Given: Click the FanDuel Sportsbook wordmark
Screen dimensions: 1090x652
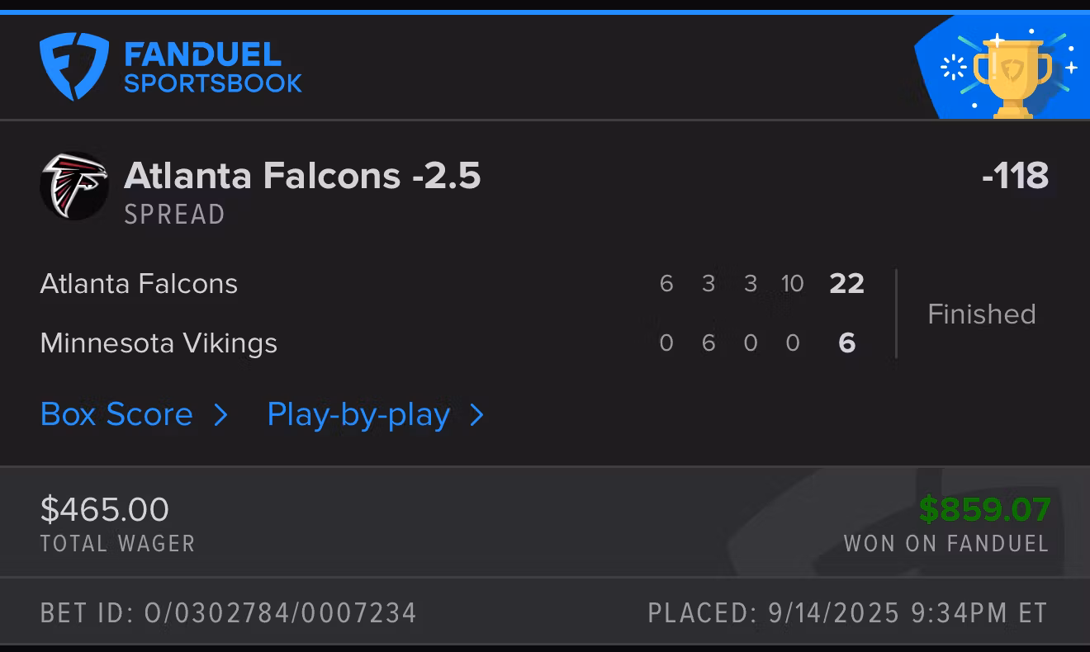Looking at the screenshot, I should point(212,69).
